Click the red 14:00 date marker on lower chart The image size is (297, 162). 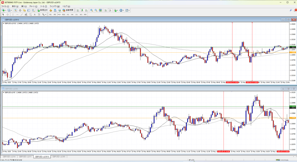224,151
